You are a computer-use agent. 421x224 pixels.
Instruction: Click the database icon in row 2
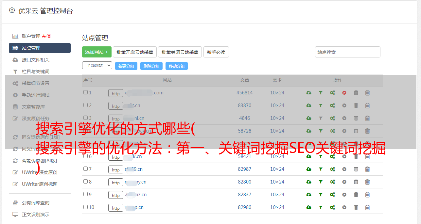tap(356, 105)
